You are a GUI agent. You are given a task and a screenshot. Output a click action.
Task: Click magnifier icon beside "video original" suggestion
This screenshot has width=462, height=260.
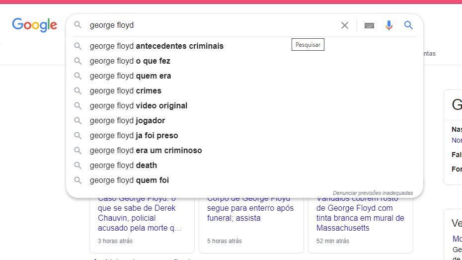pyautogui.click(x=78, y=105)
